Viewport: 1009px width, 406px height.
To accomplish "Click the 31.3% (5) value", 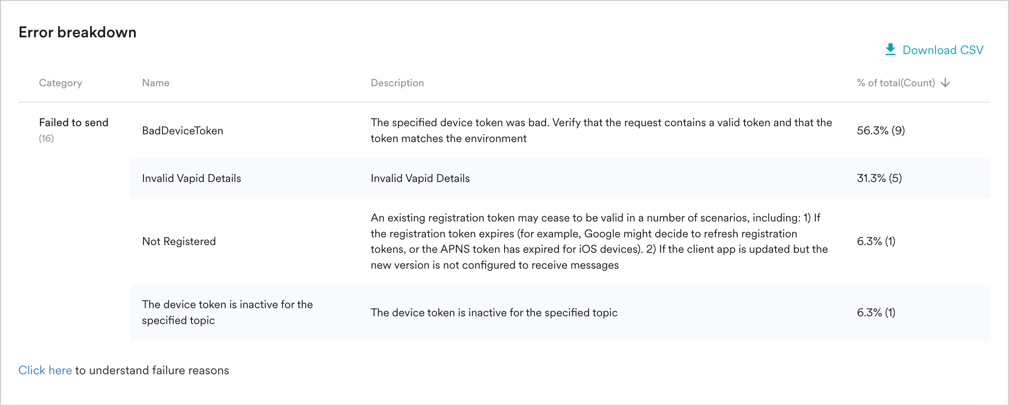I will click(879, 178).
